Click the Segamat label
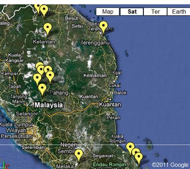Viewport: 190px width, 169px height. point(103,156)
